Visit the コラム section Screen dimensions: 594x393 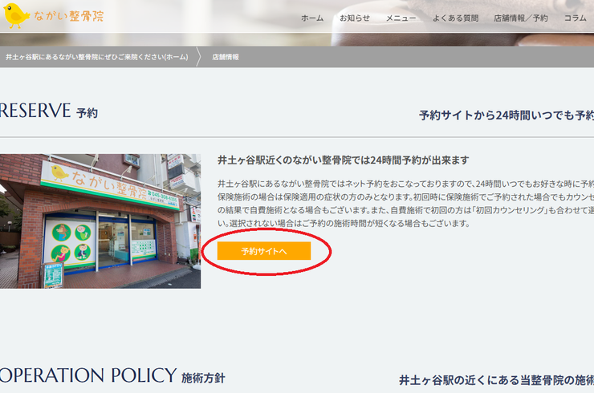click(x=576, y=18)
